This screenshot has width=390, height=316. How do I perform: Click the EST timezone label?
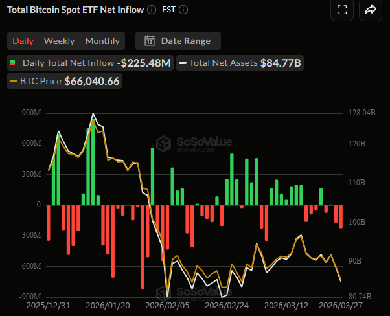[x=168, y=10]
